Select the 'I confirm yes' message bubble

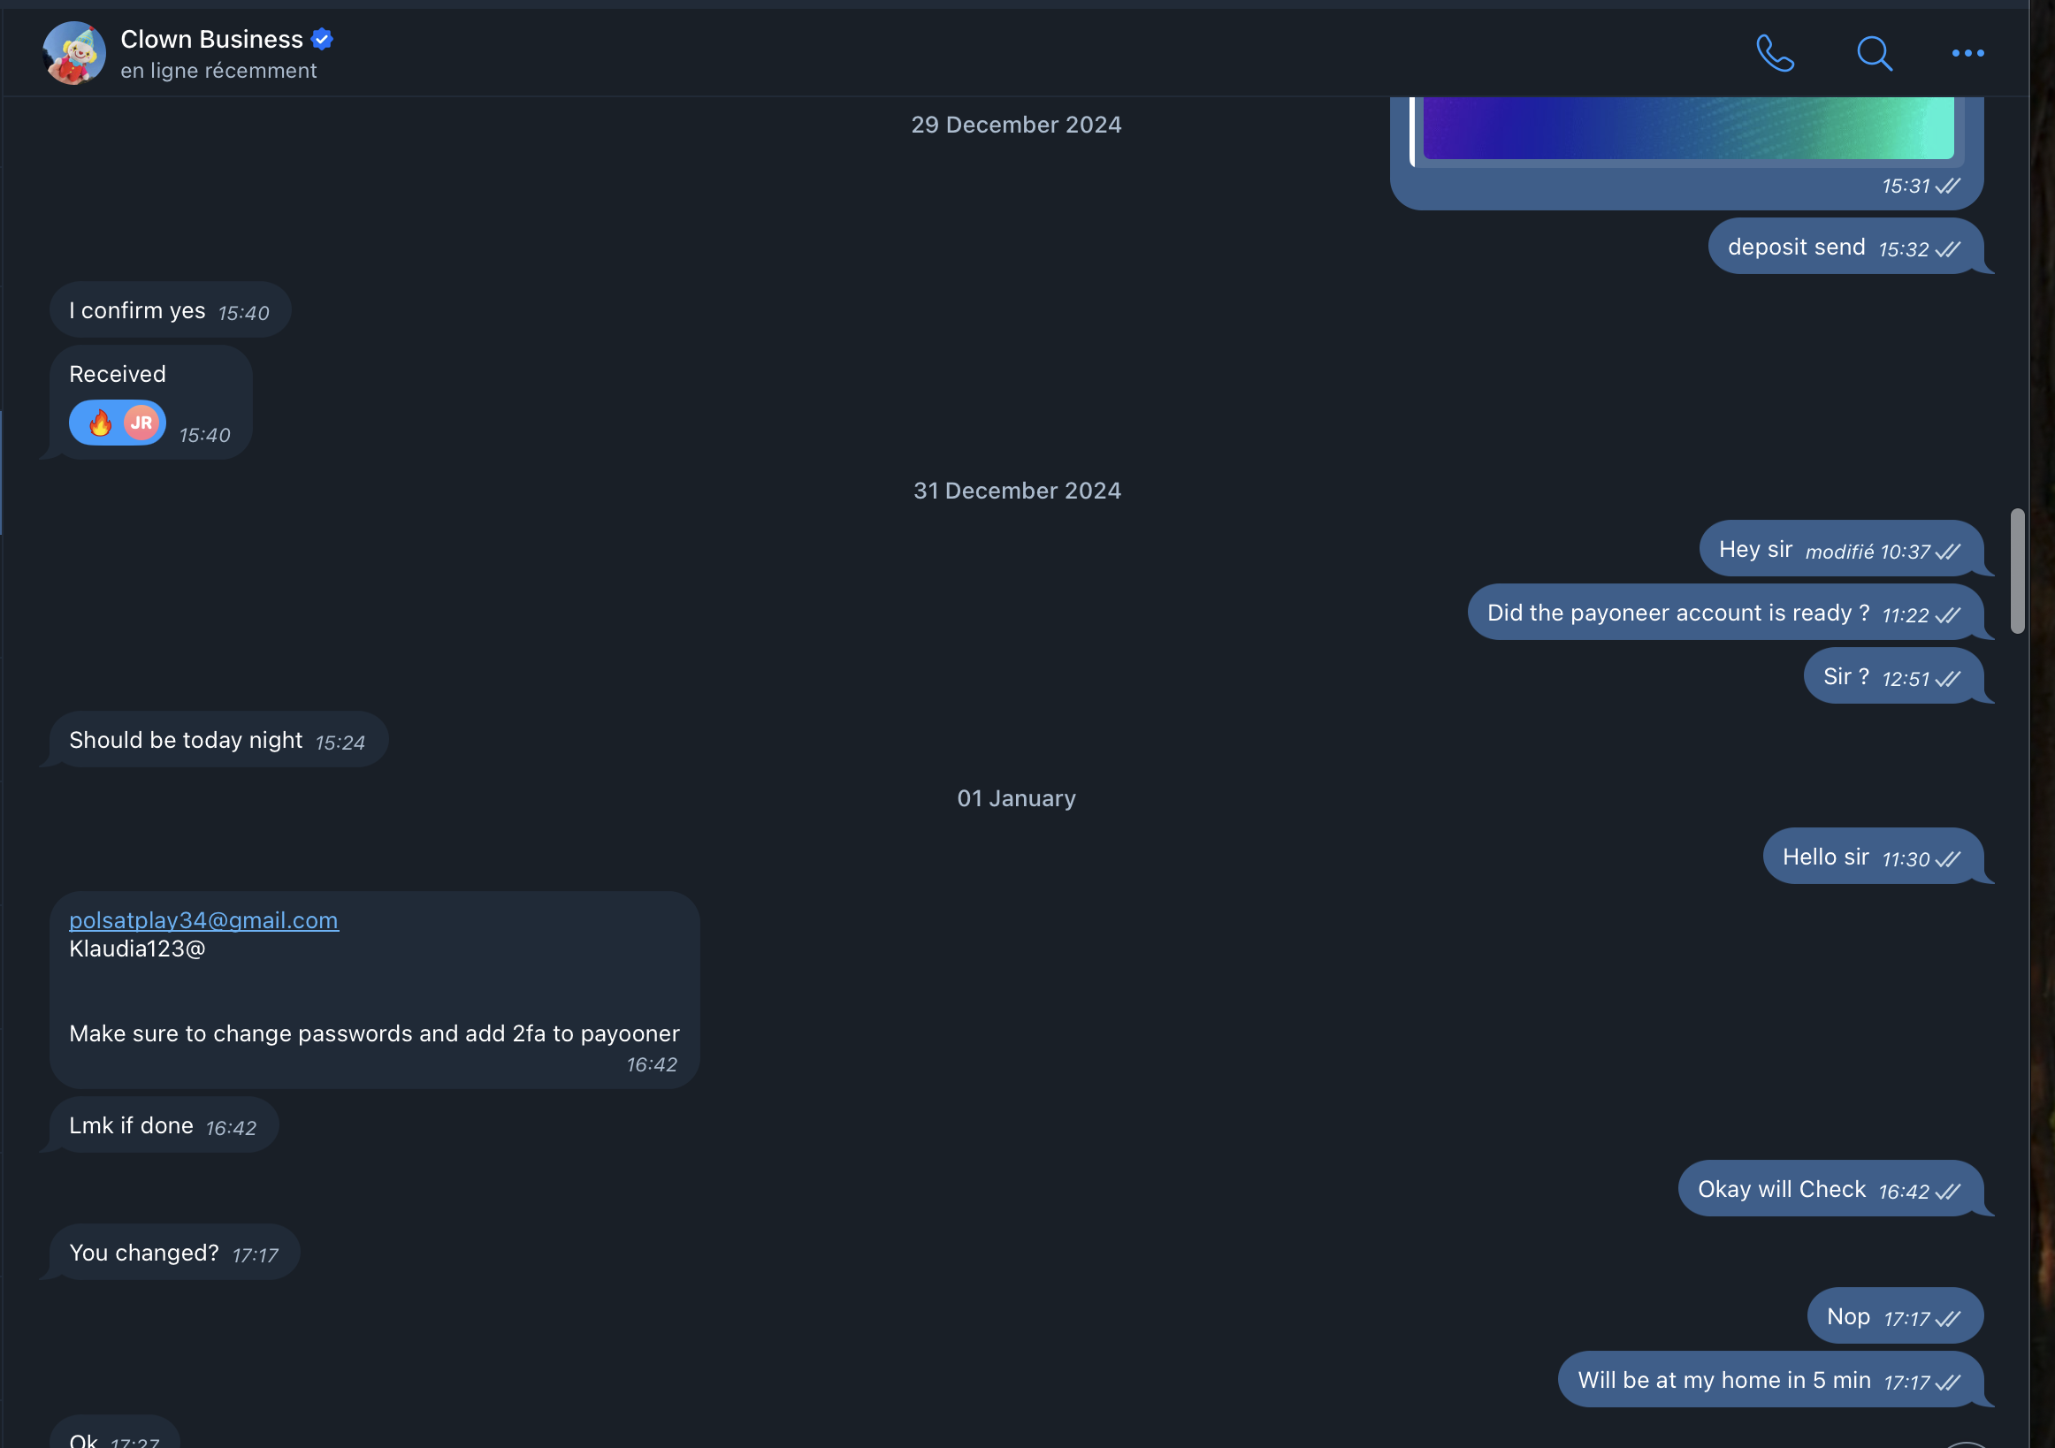tap(170, 310)
